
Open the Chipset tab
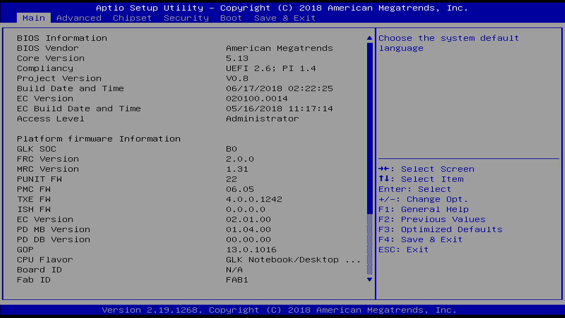pyautogui.click(x=132, y=18)
